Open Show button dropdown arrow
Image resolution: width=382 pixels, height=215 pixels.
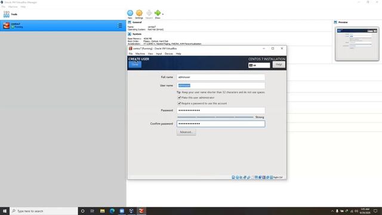click(163, 14)
